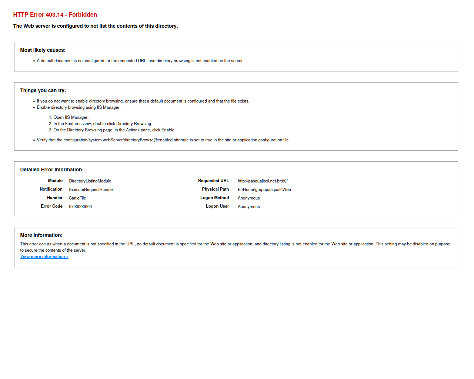
Task: Click the This error occurs when paragraph
Action: [235, 247]
